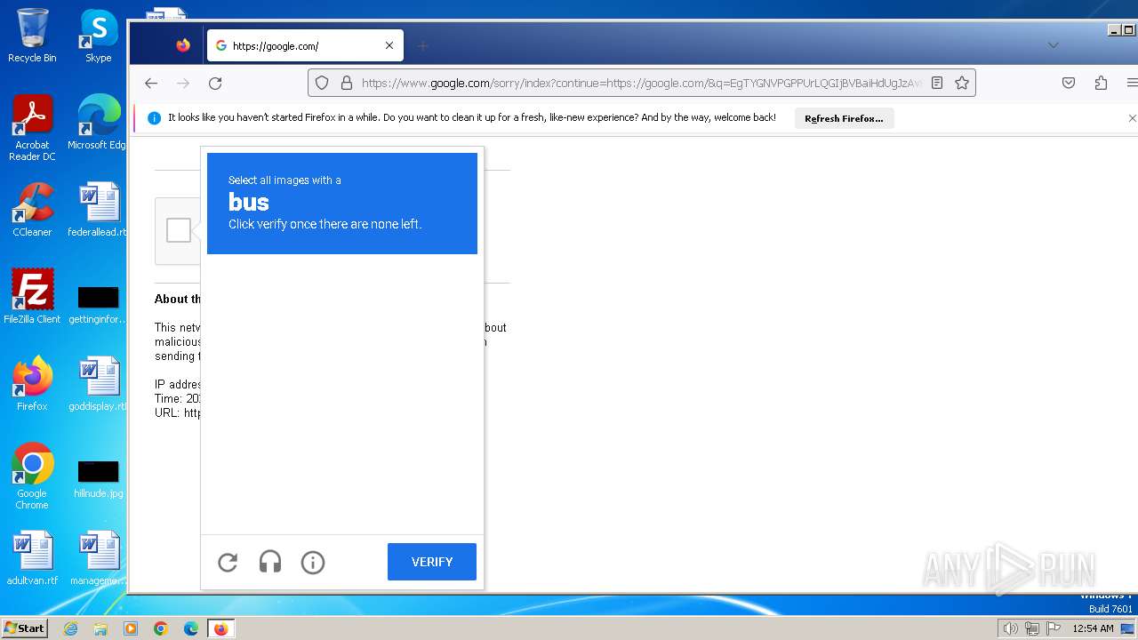Minimize the Firefox window
Screen dimensions: 1138x640
(x=1114, y=30)
